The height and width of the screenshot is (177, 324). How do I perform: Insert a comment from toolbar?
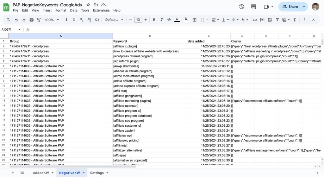click(262, 20)
